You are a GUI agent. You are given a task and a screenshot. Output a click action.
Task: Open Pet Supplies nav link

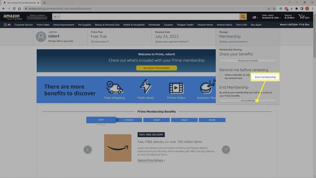click(85, 25)
